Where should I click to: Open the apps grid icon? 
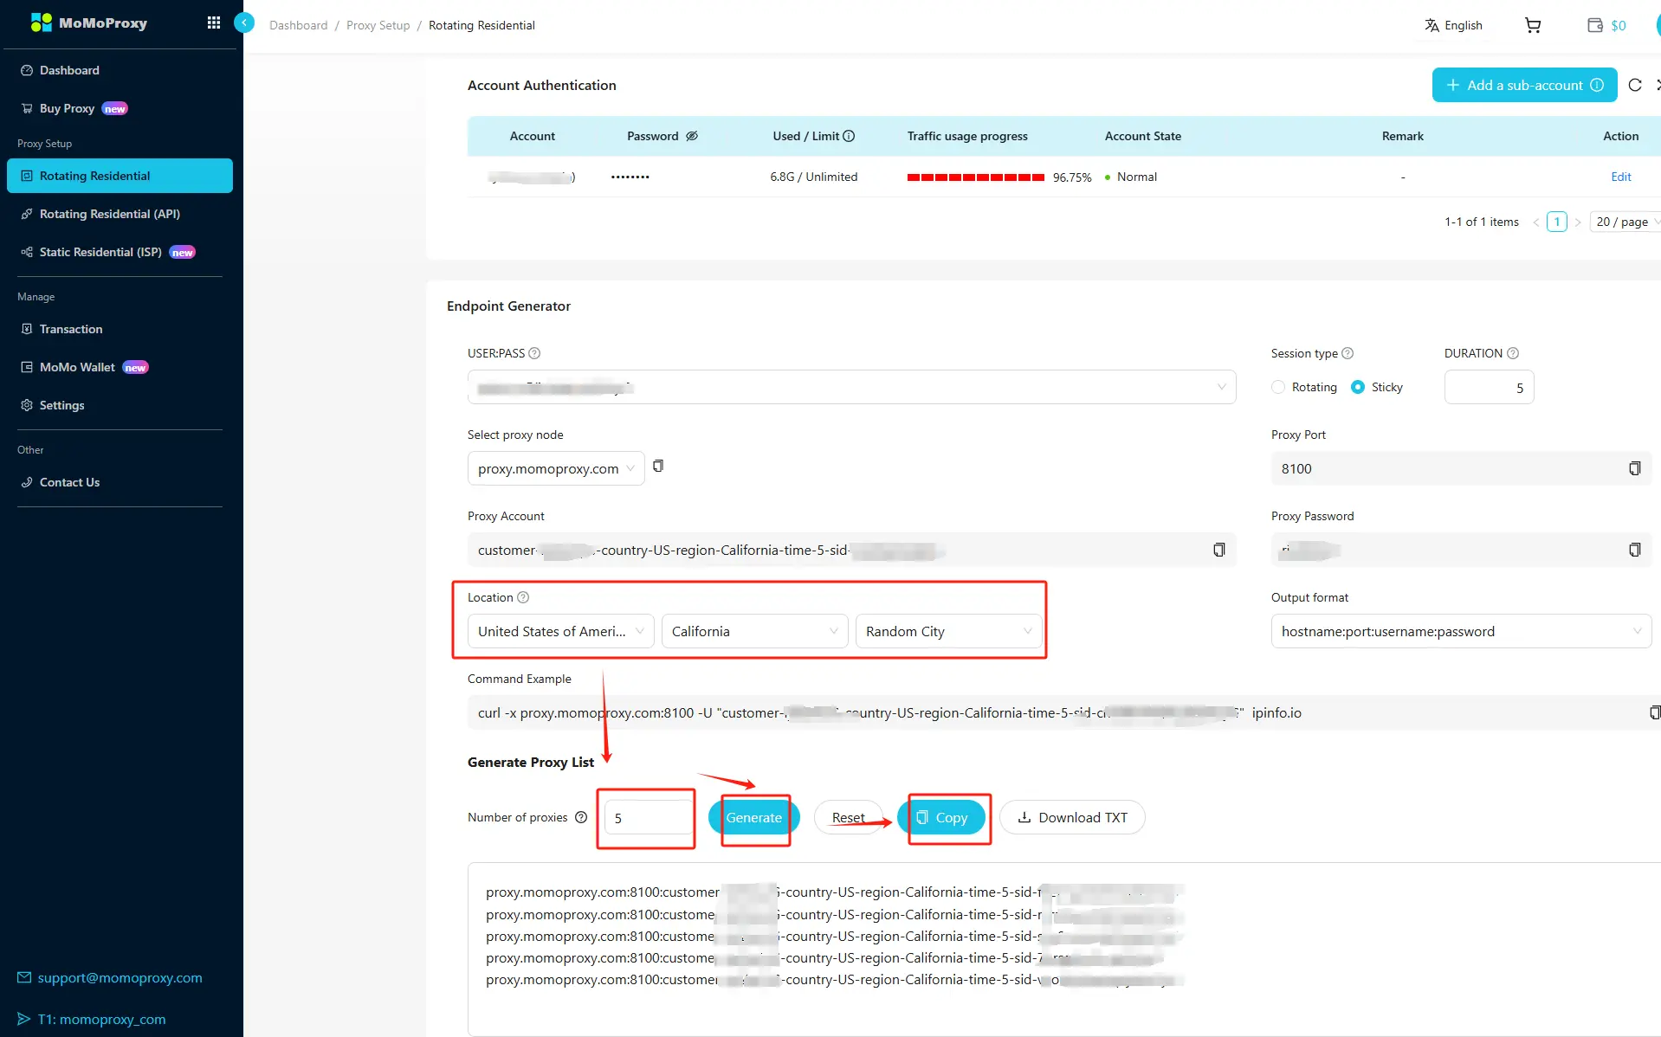point(214,23)
